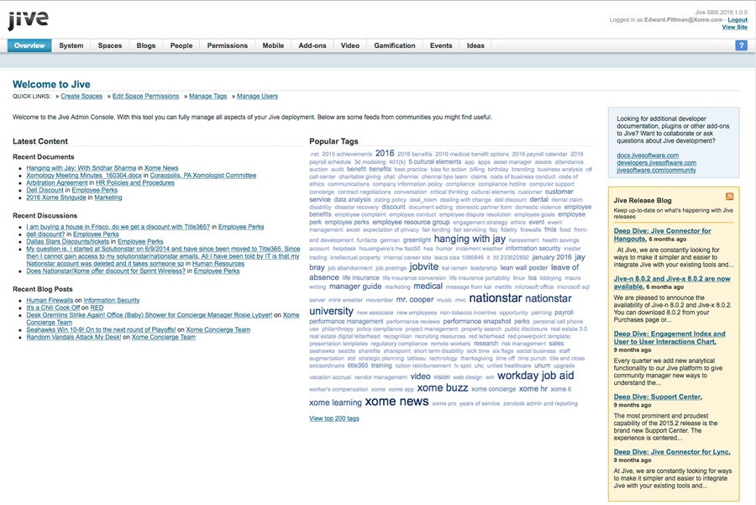Read 'Deep Dive: Jive Connector for Hangouts' post
The image size is (756, 505).
662,234
